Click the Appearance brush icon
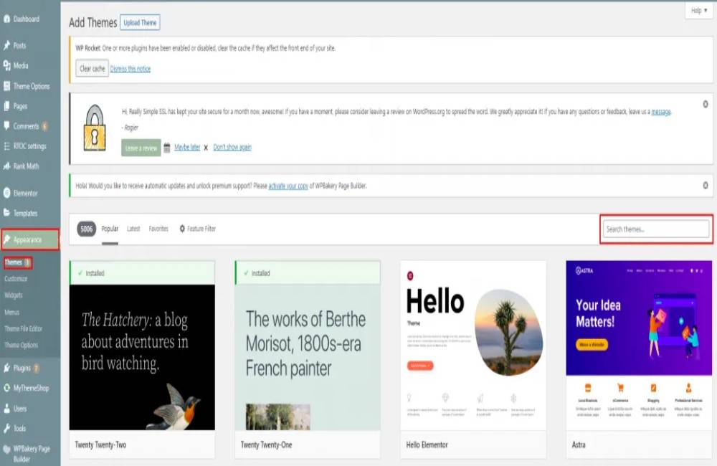The width and height of the screenshot is (717, 466). click(7, 239)
